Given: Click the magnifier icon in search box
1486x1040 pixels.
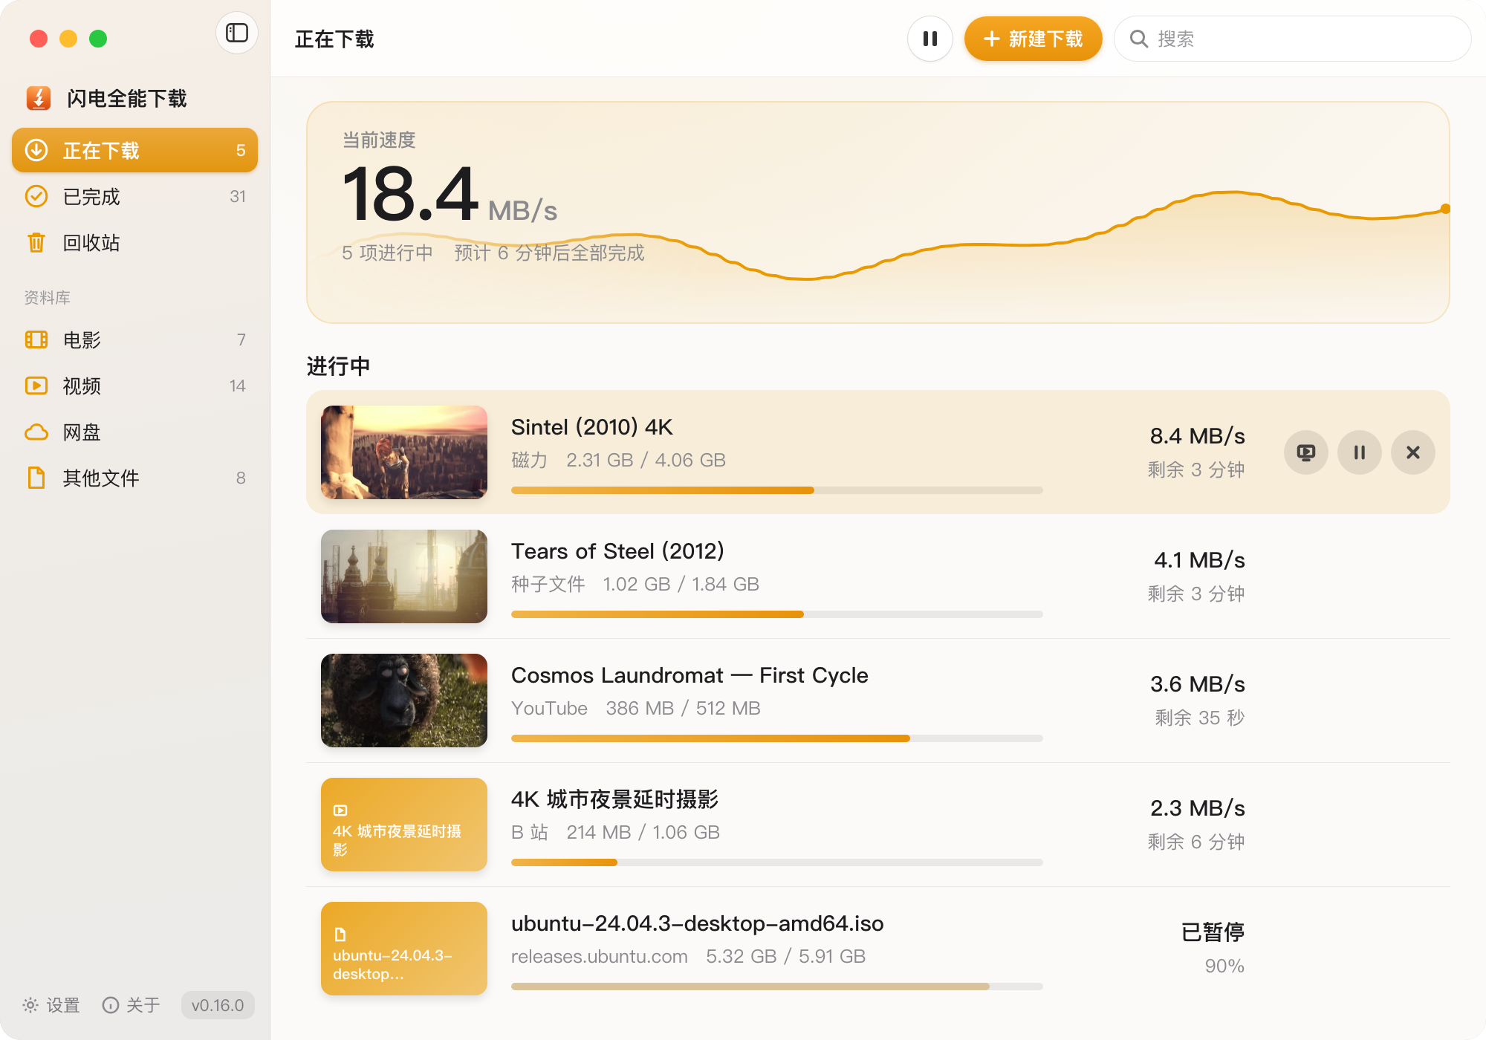Looking at the screenshot, I should click(1139, 39).
